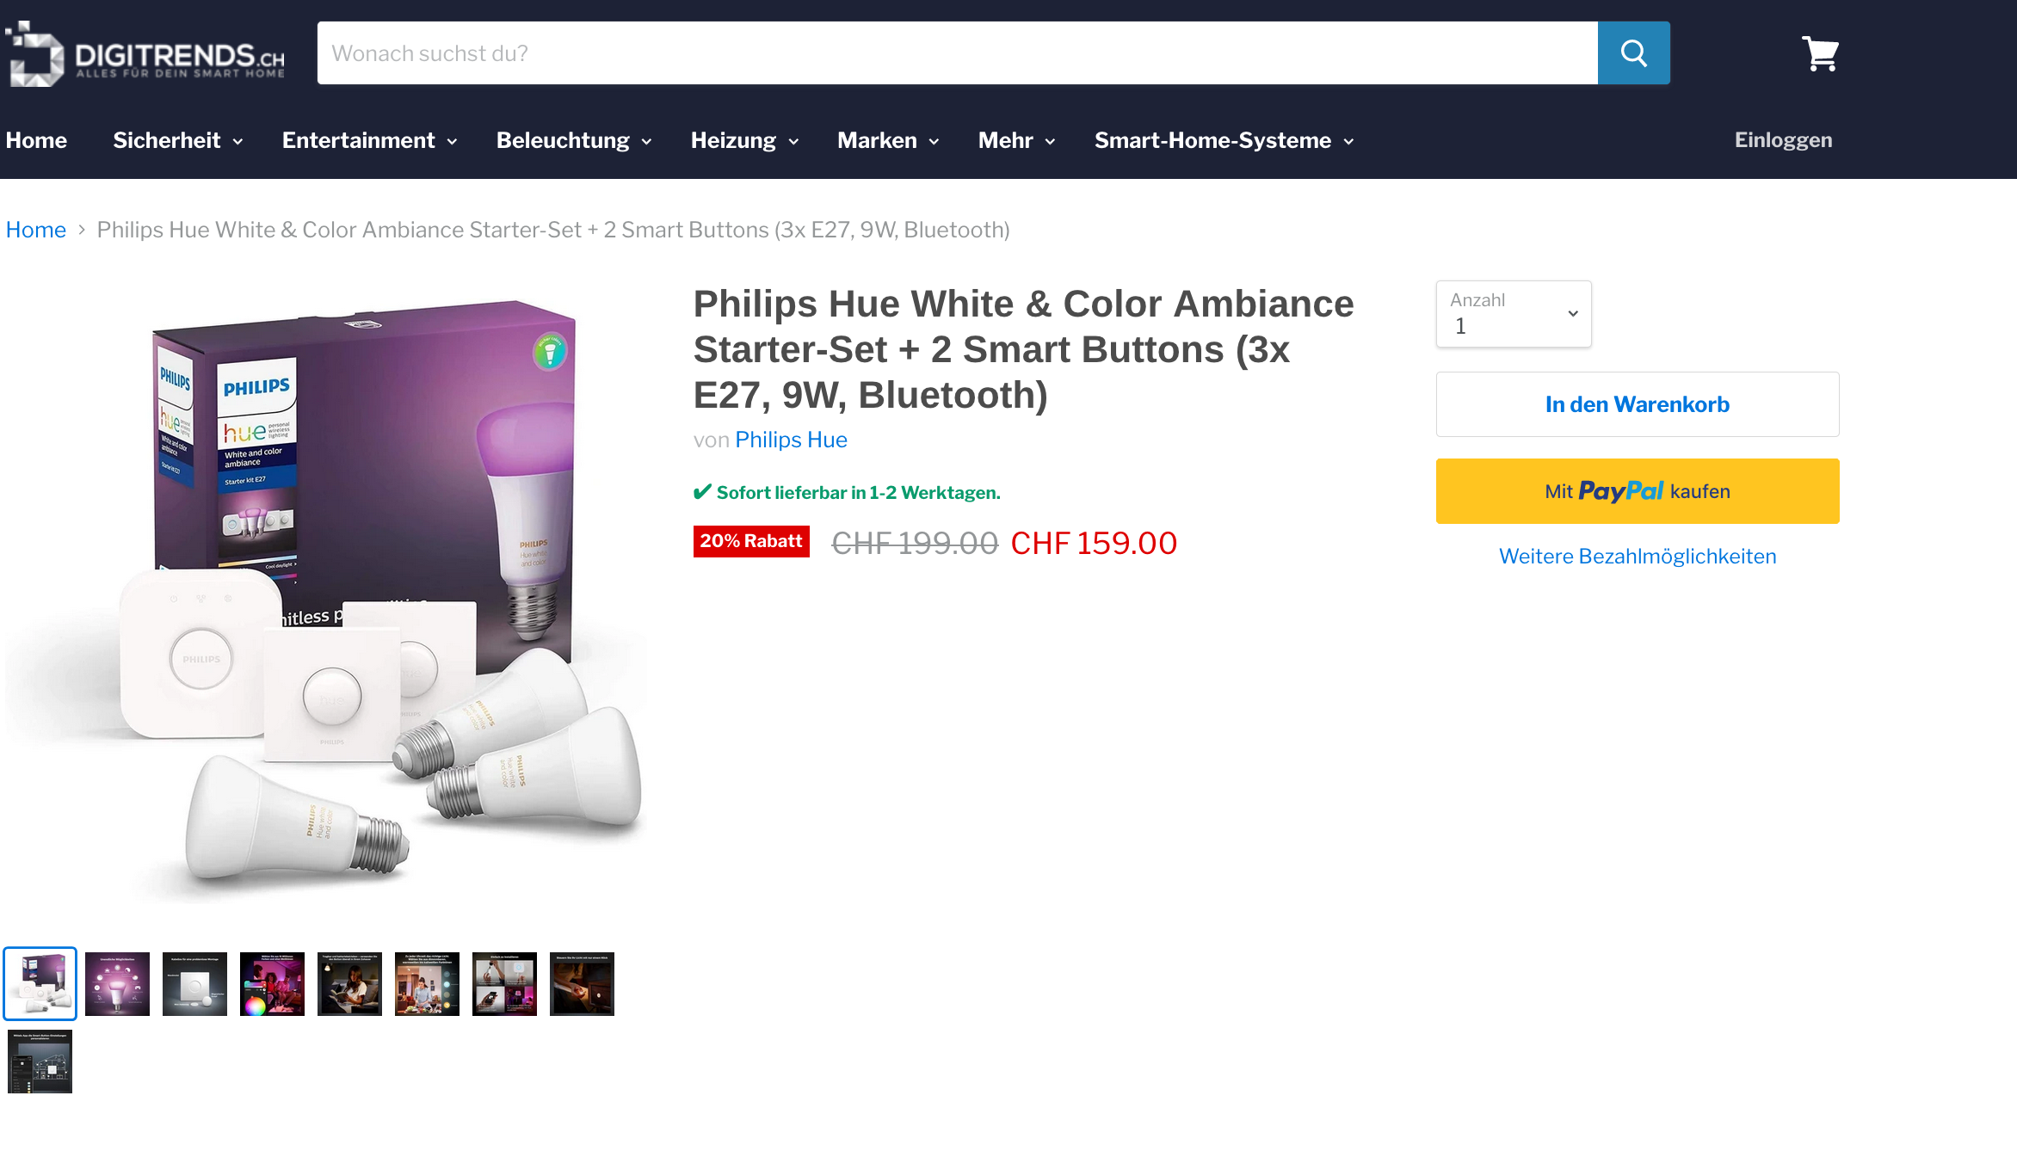
Task: Click the In den Warenkorb button
Action: [x=1637, y=404]
